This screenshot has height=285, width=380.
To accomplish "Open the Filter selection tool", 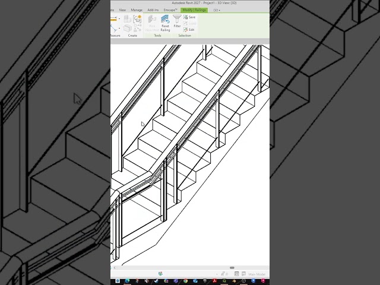I will 177,21.
